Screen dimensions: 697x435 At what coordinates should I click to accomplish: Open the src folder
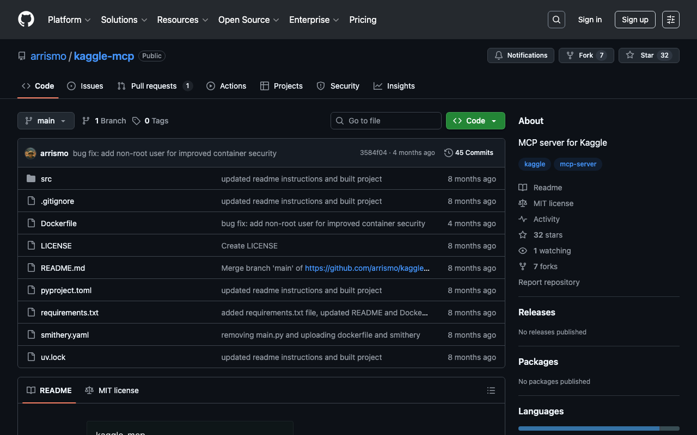46,179
